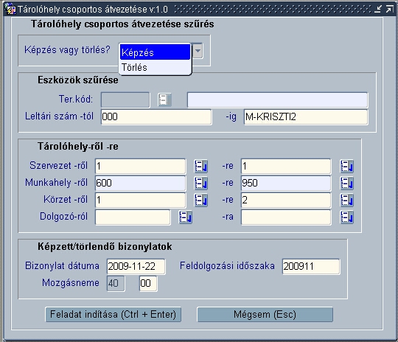Viewport: 398px width, 342px height.
Task: Open value list for Körzet -ről
Action: coord(201,200)
